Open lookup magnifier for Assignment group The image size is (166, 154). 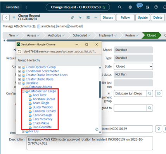pyautogui.click(x=150, y=93)
